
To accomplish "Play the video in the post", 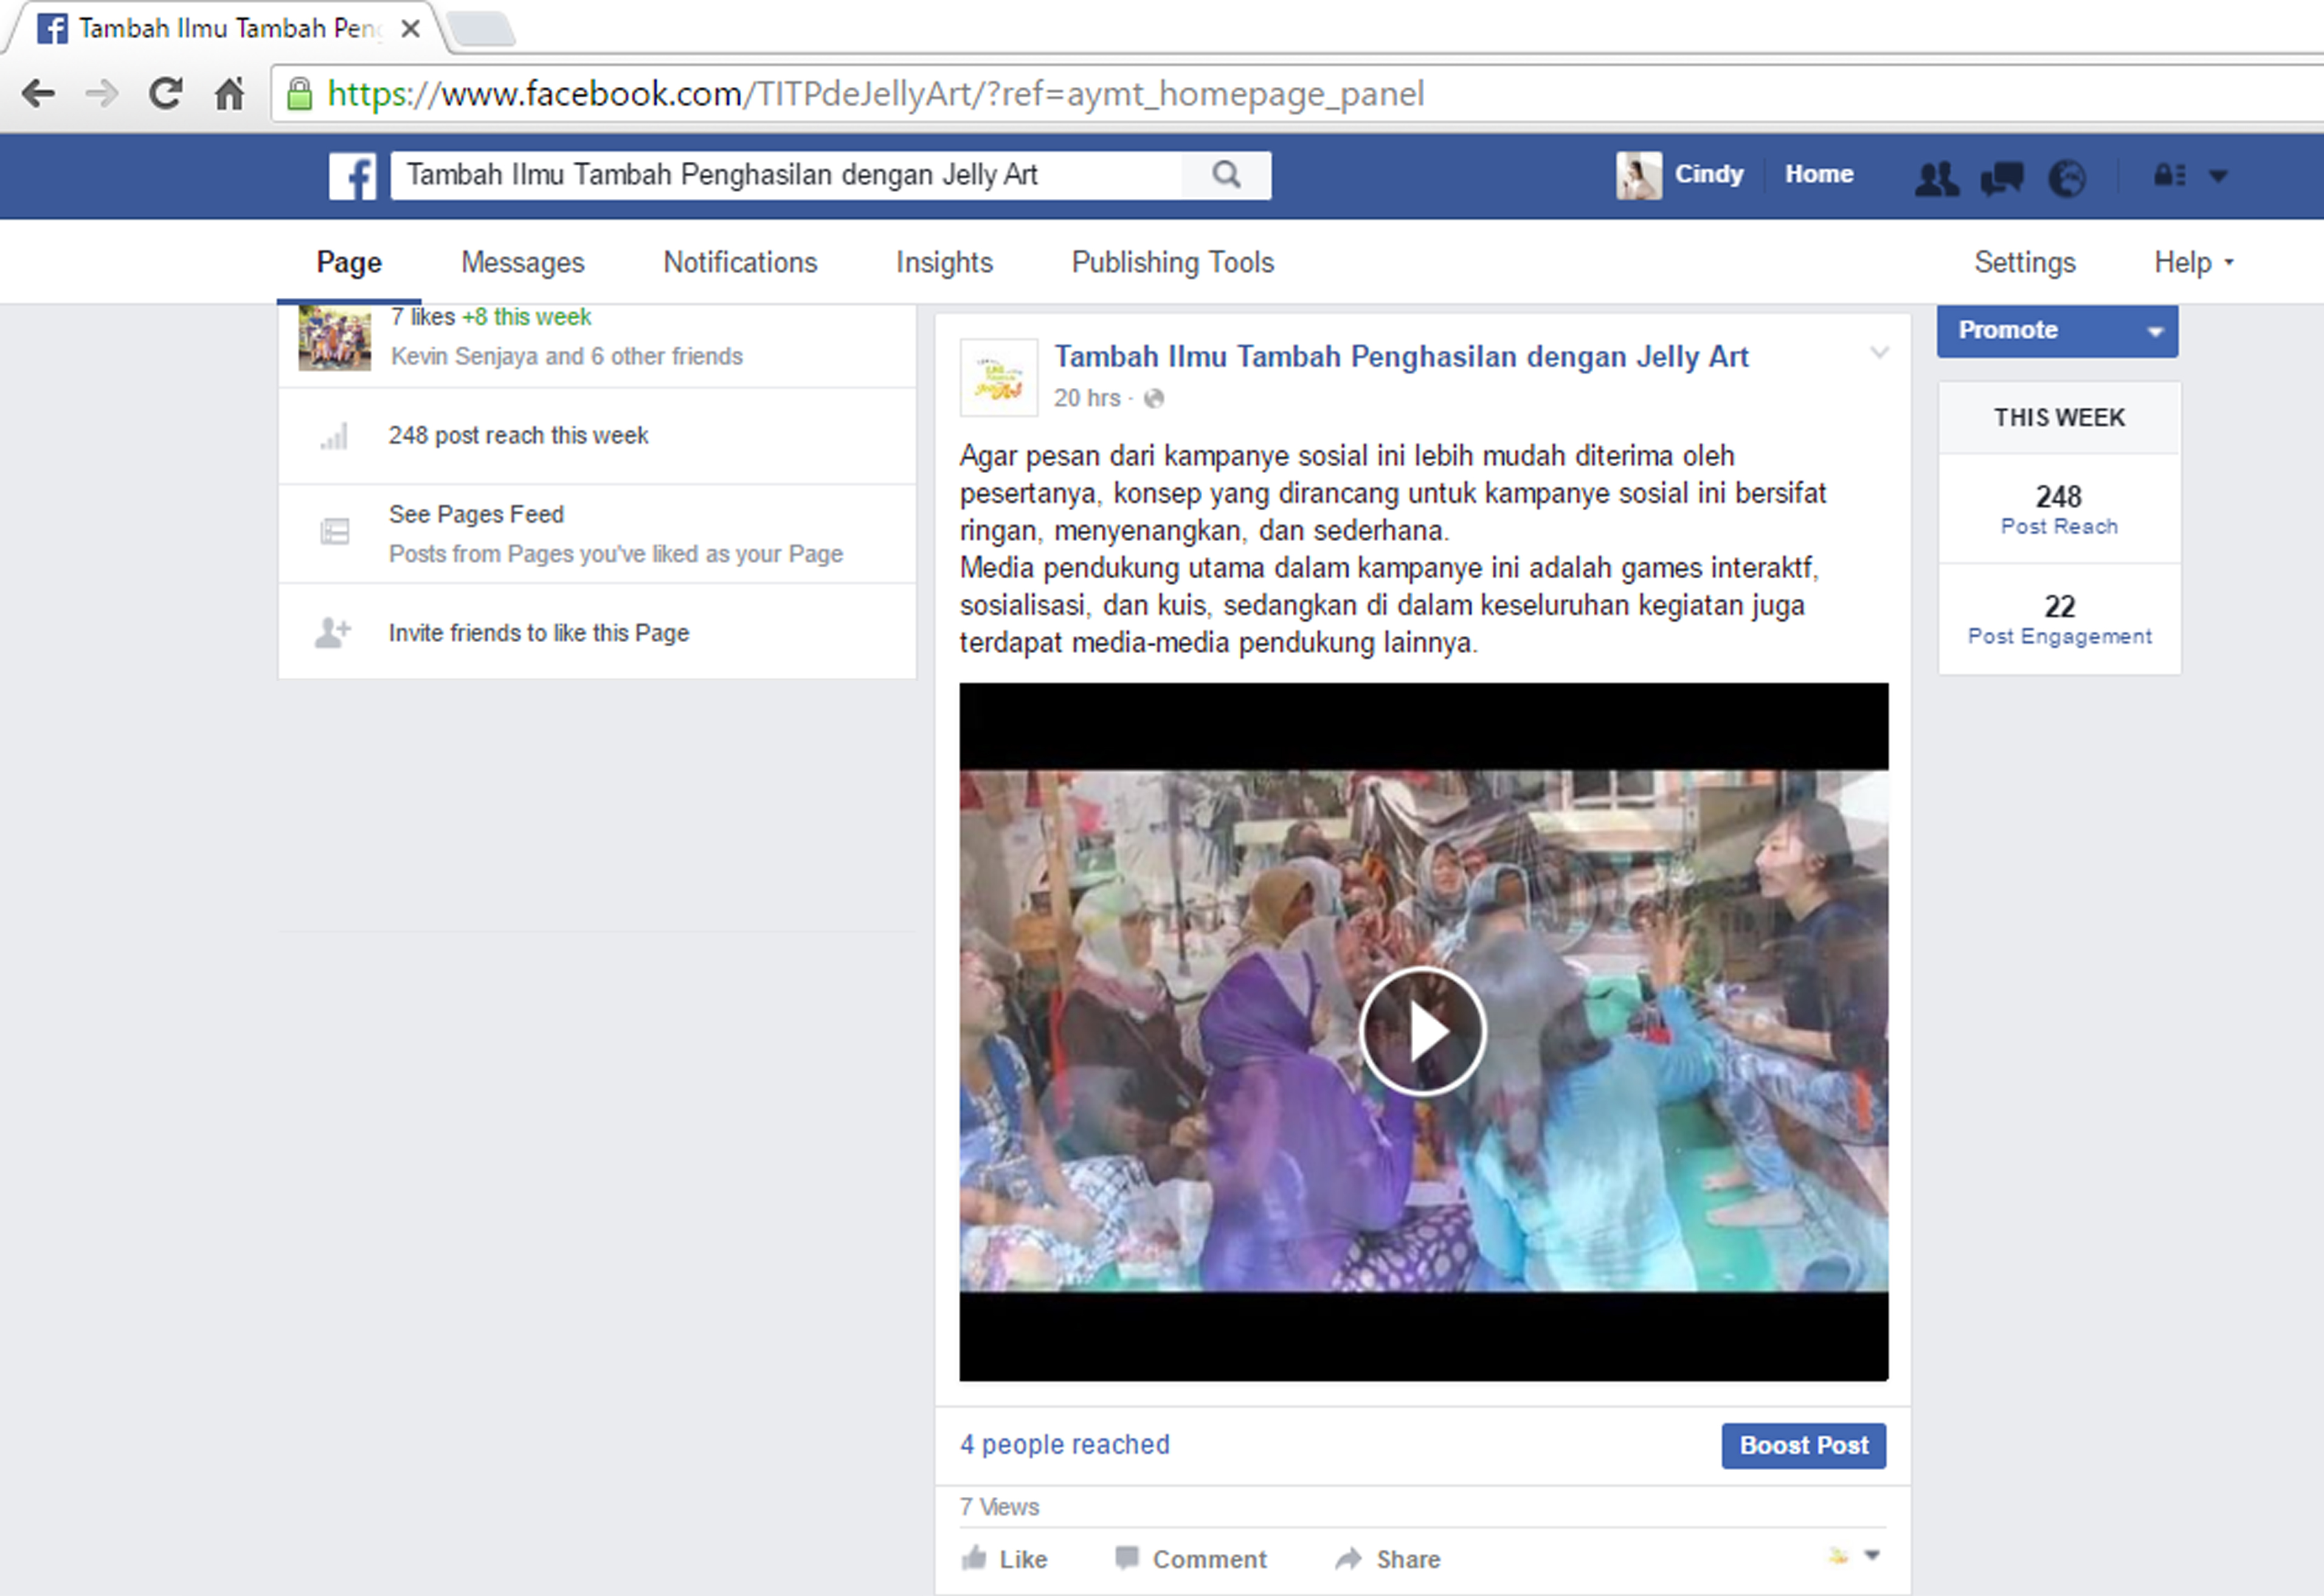I will coord(1422,1031).
